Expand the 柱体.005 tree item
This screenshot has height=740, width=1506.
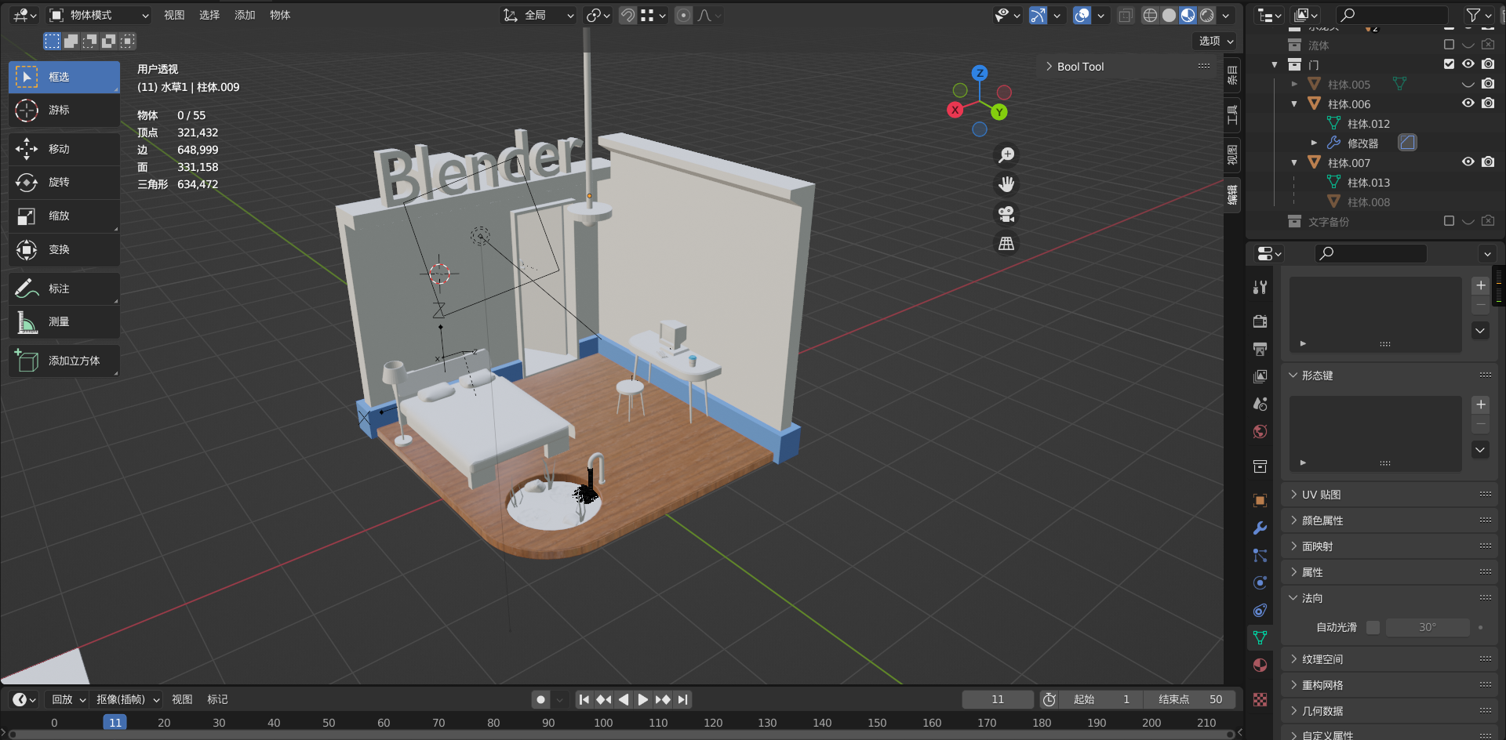(x=1294, y=84)
